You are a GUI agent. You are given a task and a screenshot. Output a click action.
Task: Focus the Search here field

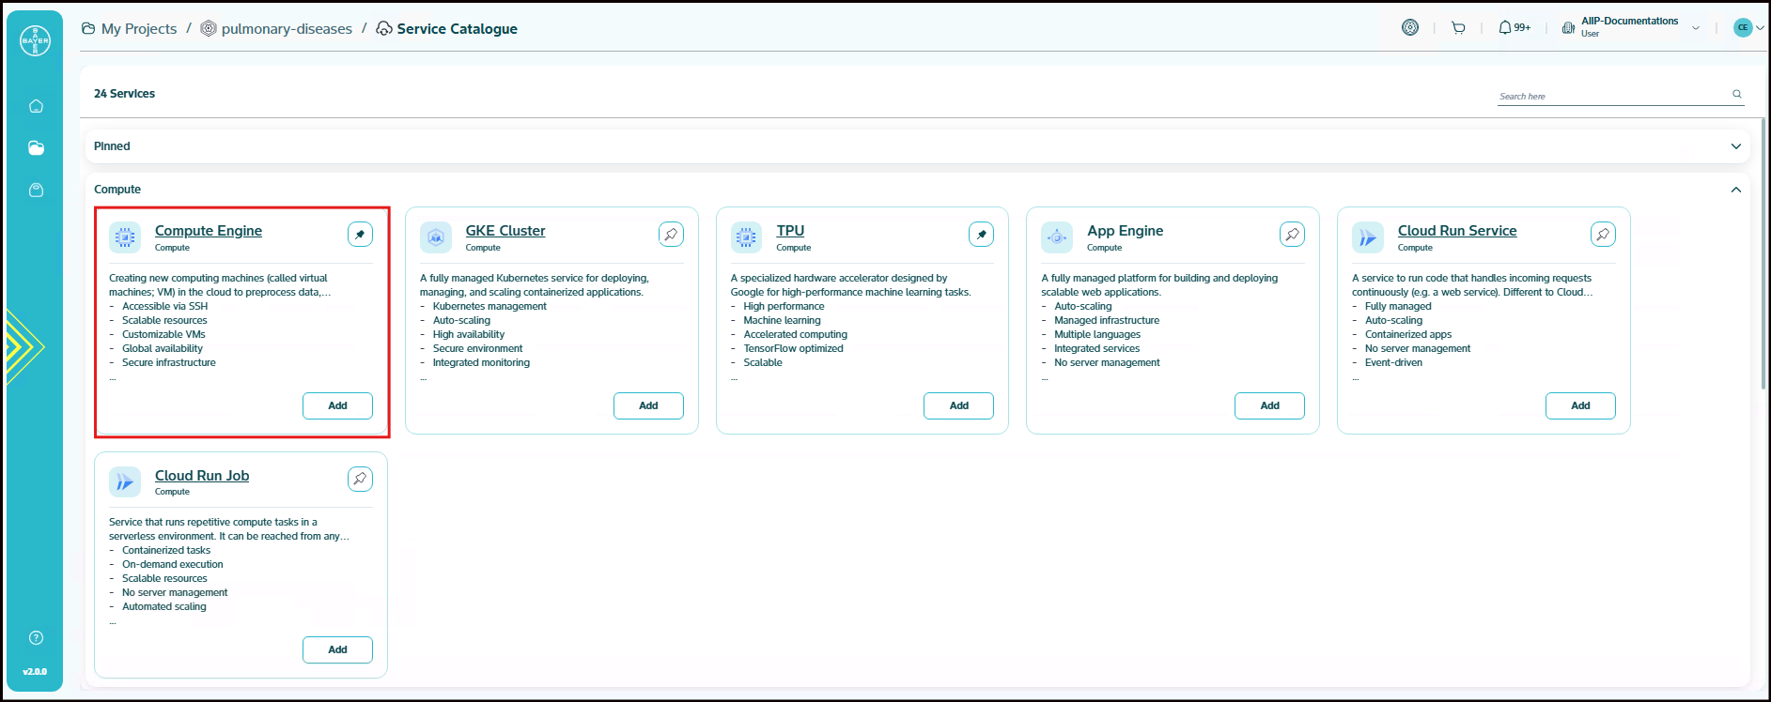[1611, 96]
